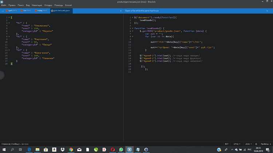Open the Помощь menu
Screen dimensions: 273x153
pos(59,5)
